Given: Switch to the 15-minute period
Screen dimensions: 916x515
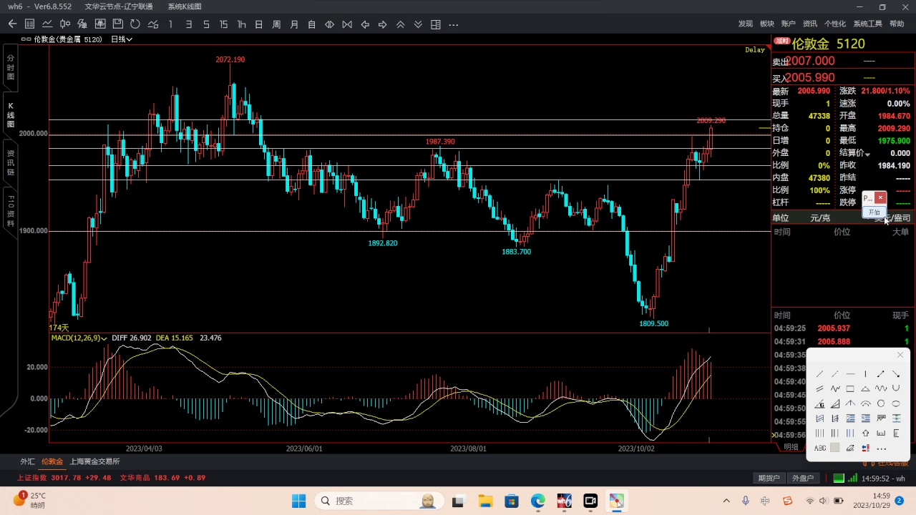Looking at the screenshot, I should click(223, 24).
